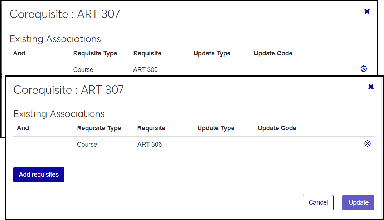
Task: Cancel the corequisite changes
Action: tap(318, 202)
